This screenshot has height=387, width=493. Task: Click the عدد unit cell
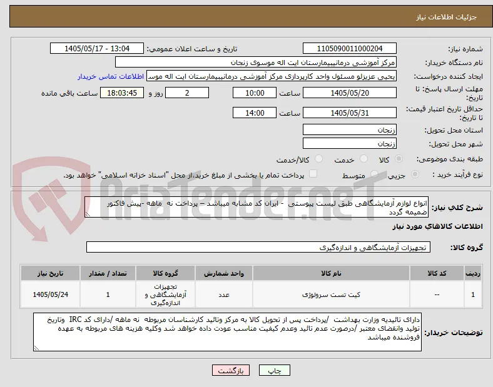click(x=224, y=294)
